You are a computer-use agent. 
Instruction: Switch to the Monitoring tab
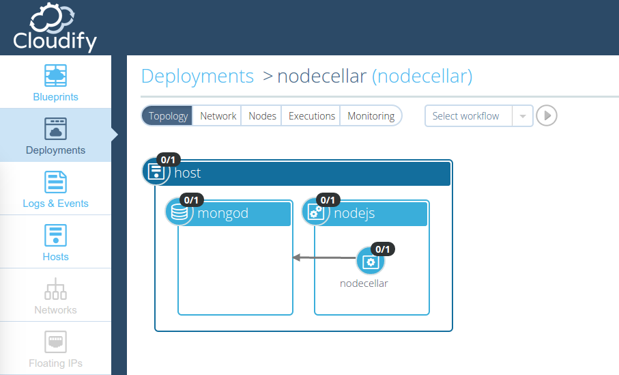(371, 116)
